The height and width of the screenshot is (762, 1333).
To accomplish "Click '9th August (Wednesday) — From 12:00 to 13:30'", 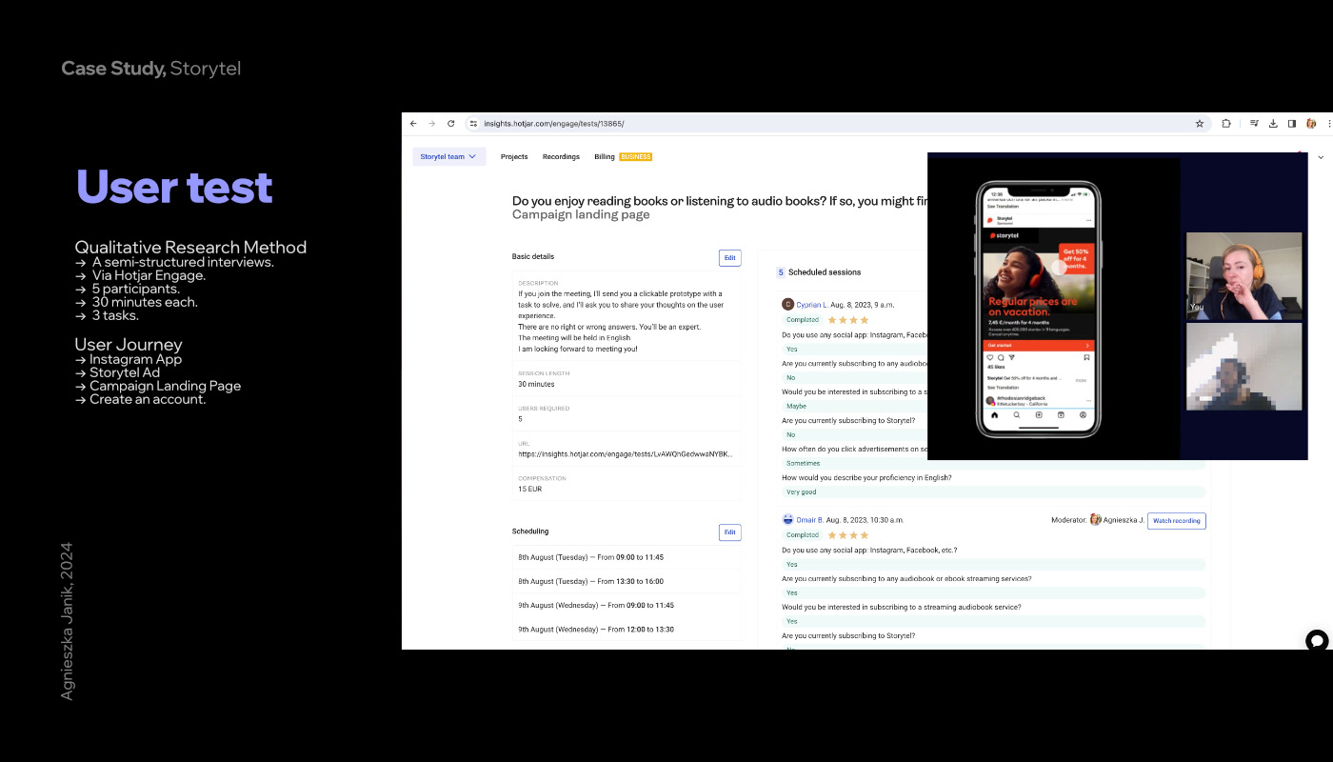I will pos(596,630).
